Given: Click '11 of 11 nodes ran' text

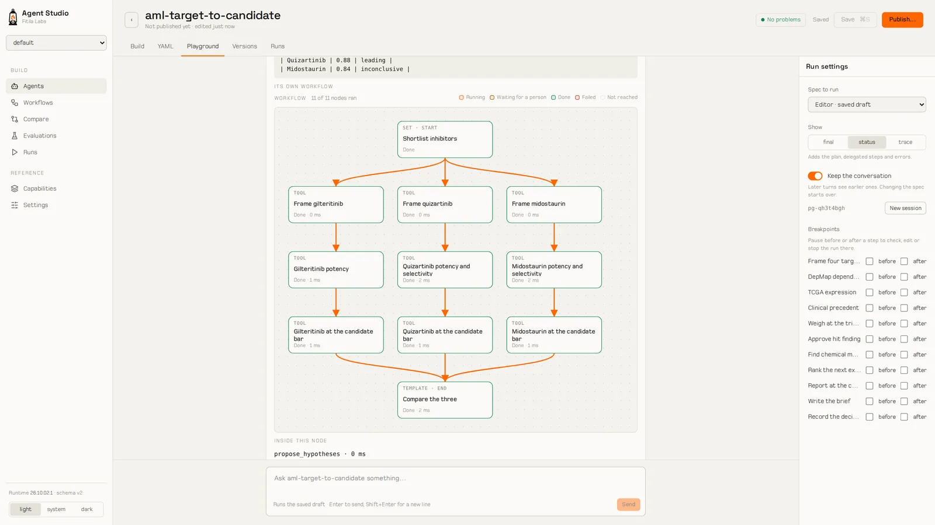Looking at the screenshot, I should click(x=334, y=98).
